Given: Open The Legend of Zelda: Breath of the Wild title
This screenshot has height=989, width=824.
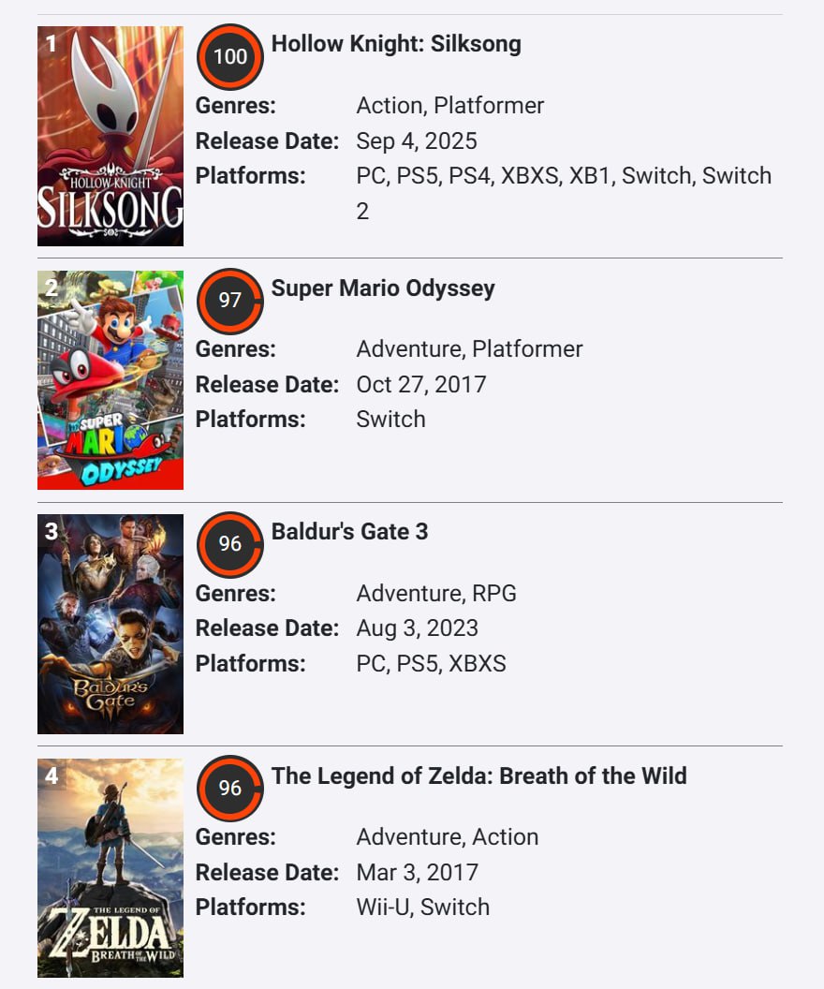Looking at the screenshot, I should pos(478,775).
